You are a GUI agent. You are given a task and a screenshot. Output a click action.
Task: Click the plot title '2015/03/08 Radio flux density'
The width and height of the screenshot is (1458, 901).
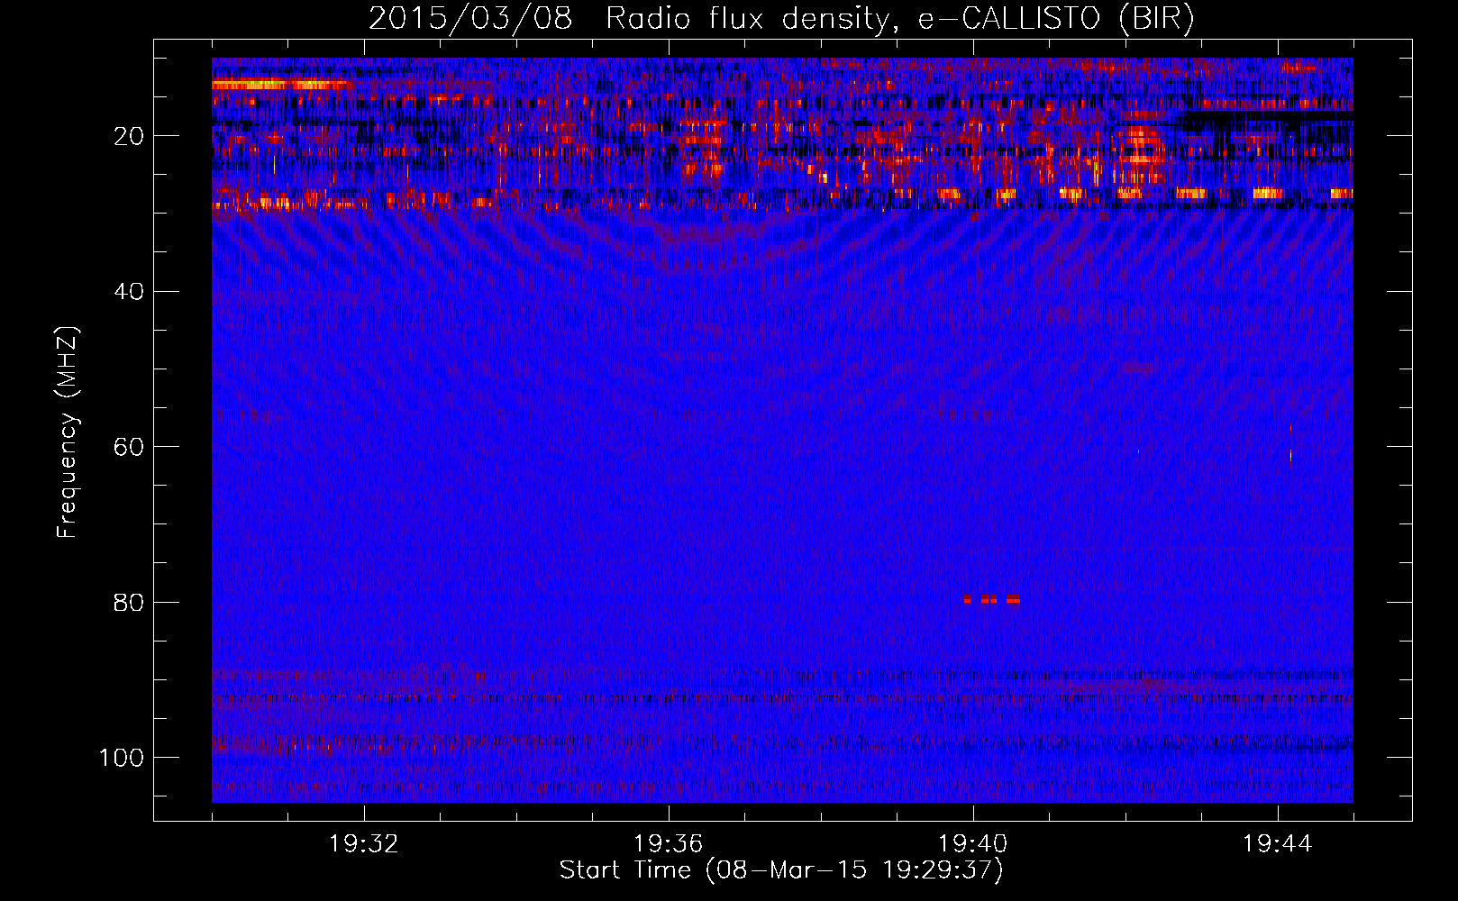coord(781,19)
